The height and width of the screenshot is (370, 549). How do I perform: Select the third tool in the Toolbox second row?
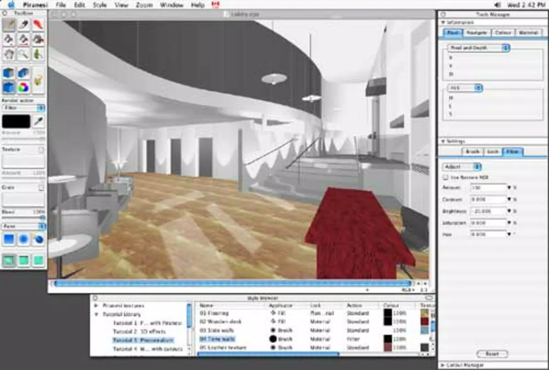click(x=38, y=39)
